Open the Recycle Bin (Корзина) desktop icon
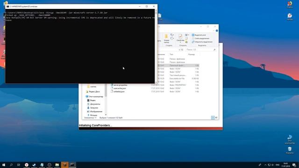 pos(290,150)
